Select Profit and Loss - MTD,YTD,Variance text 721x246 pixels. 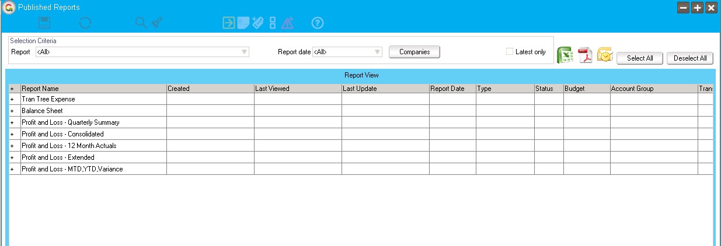coord(72,169)
